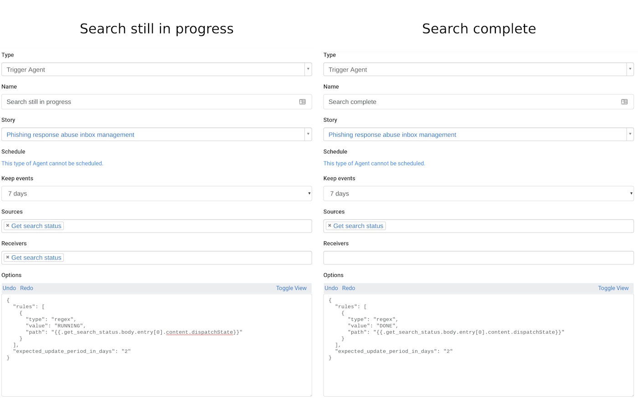
Task: Remove Get search status from right Sources
Action: point(329,226)
